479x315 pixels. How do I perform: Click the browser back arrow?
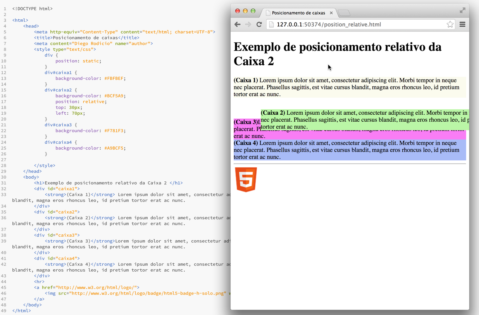238,24
